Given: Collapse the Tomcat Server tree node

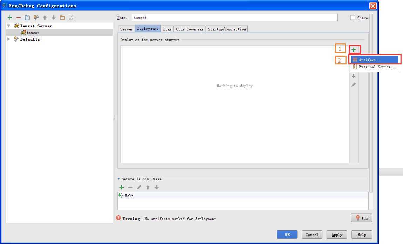Looking at the screenshot, I should (9, 26).
